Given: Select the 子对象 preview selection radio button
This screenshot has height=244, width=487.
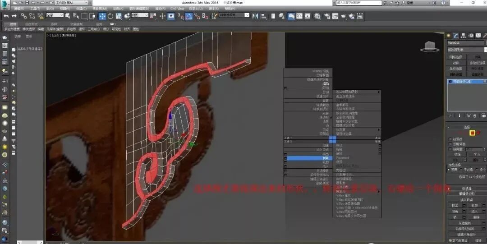Looking at the screenshot, I should (x=461, y=170).
